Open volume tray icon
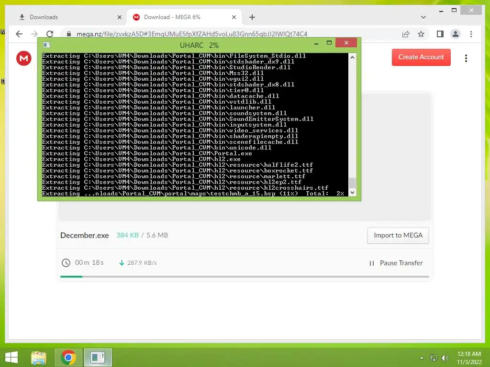Image resolution: width=490 pixels, height=367 pixels. (x=445, y=358)
